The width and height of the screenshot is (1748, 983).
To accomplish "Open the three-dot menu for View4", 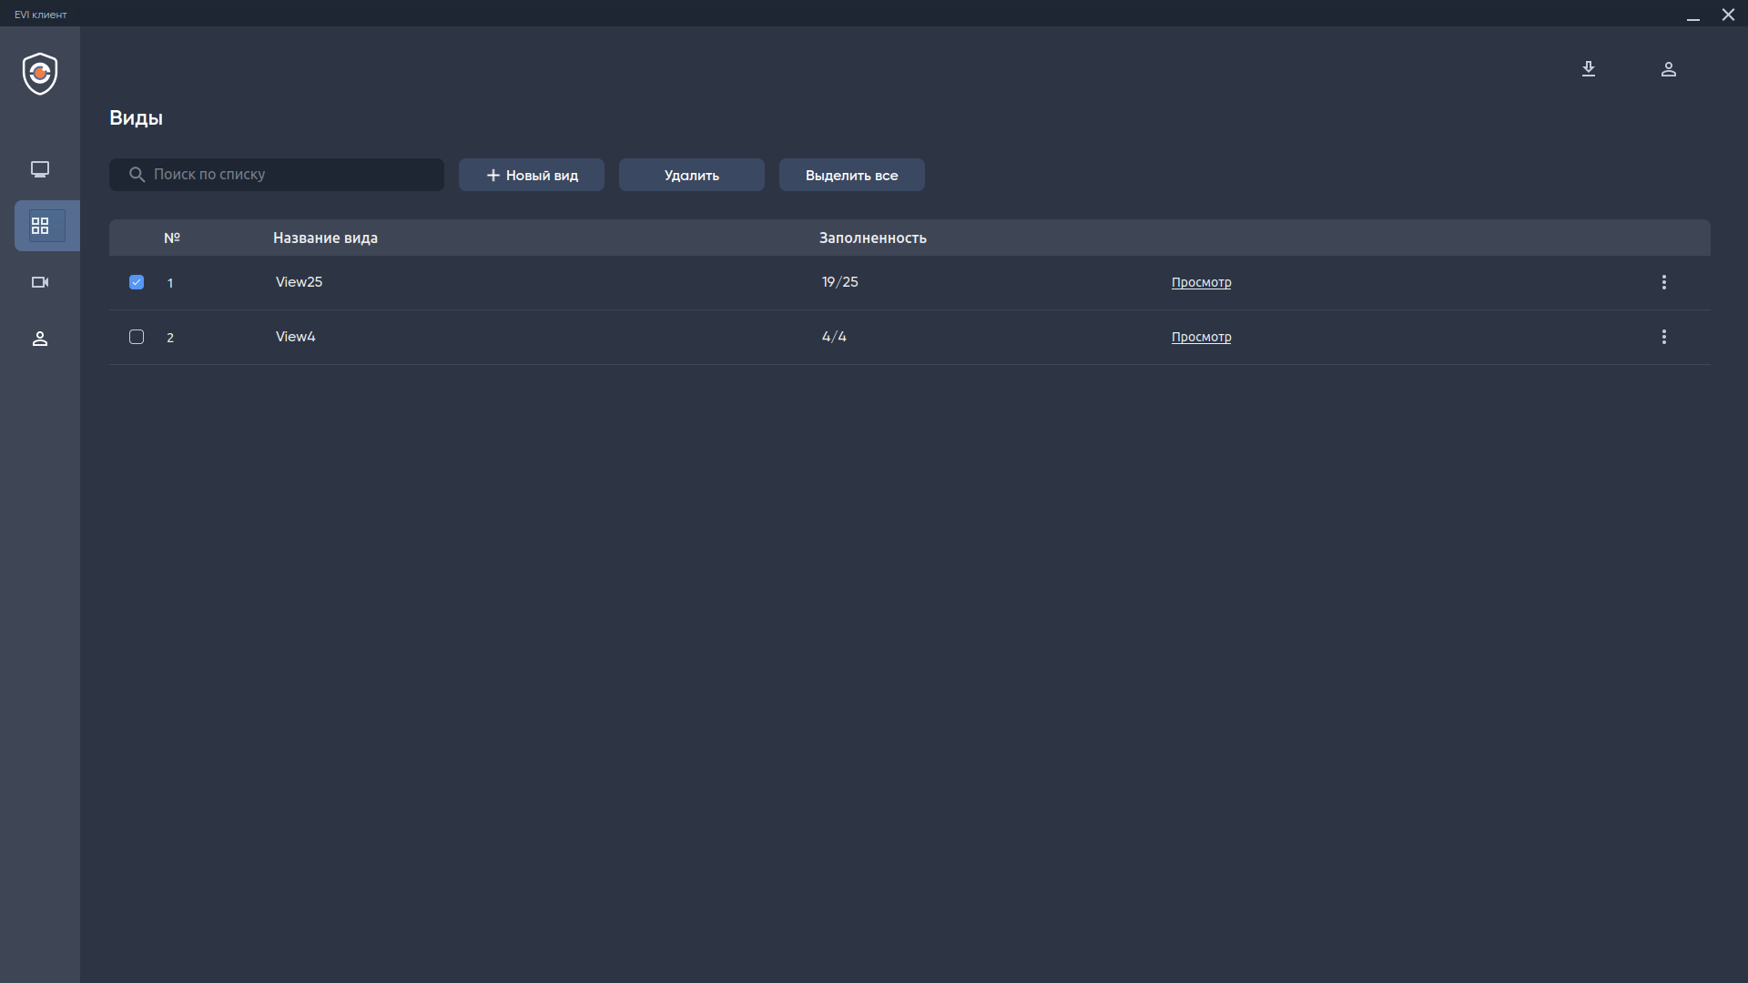I will pyautogui.click(x=1664, y=337).
